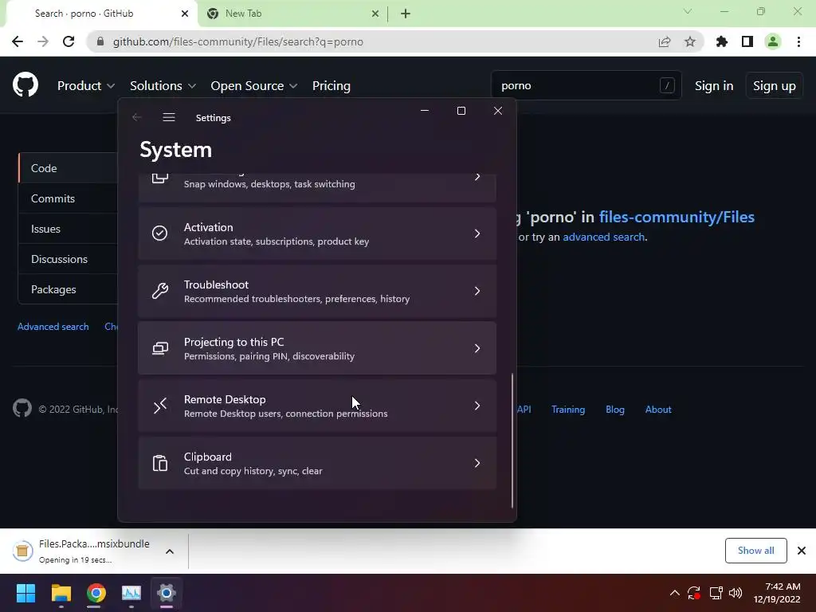Screen dimensions: 816x612
Task: Open the Training footer link
Action: [567, 409]
